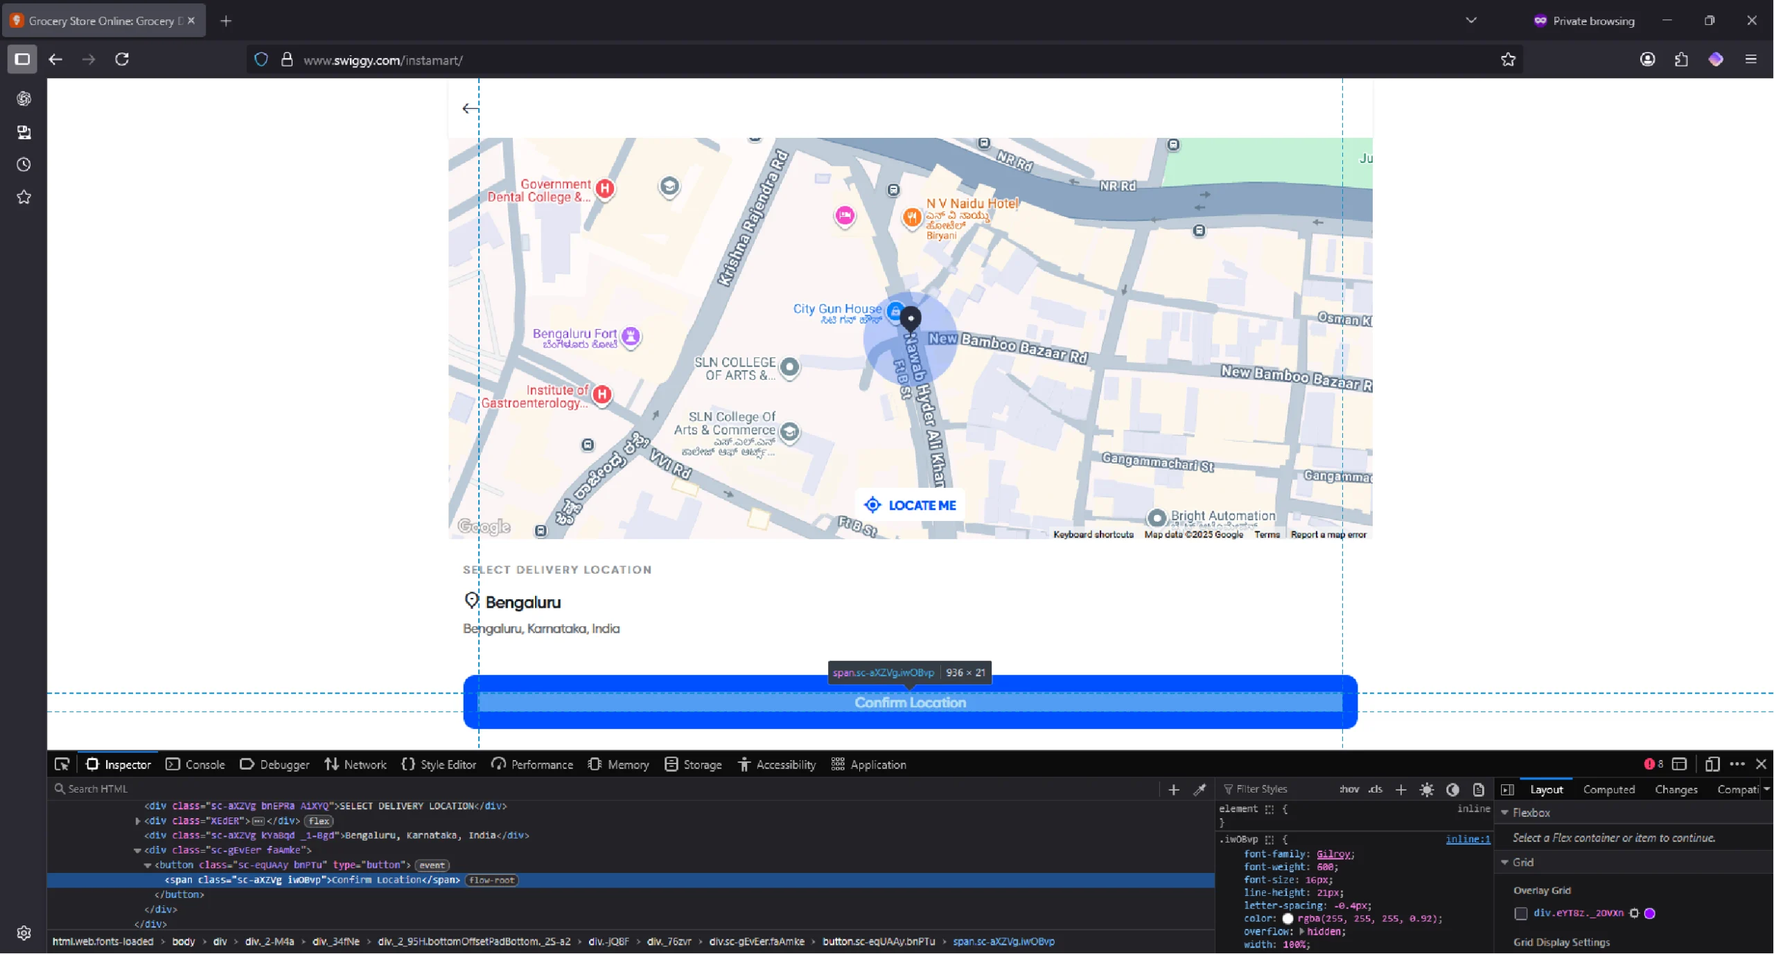Click the back arrow on the location page
1774x954 pixels.
(470, 108)
